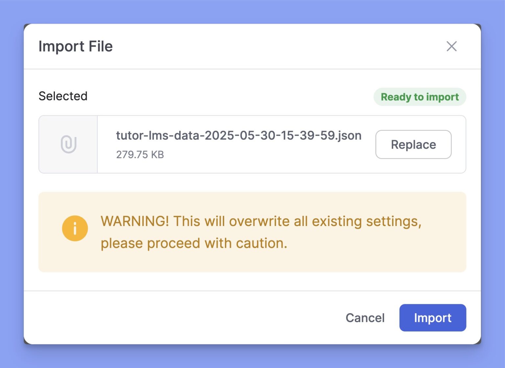
Task: Click the paperclip attachment icon
Action: tap(68, 144)
